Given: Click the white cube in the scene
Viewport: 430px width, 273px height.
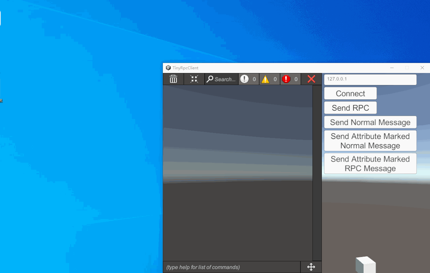Looking at the screenshot, I should point(366,265).
